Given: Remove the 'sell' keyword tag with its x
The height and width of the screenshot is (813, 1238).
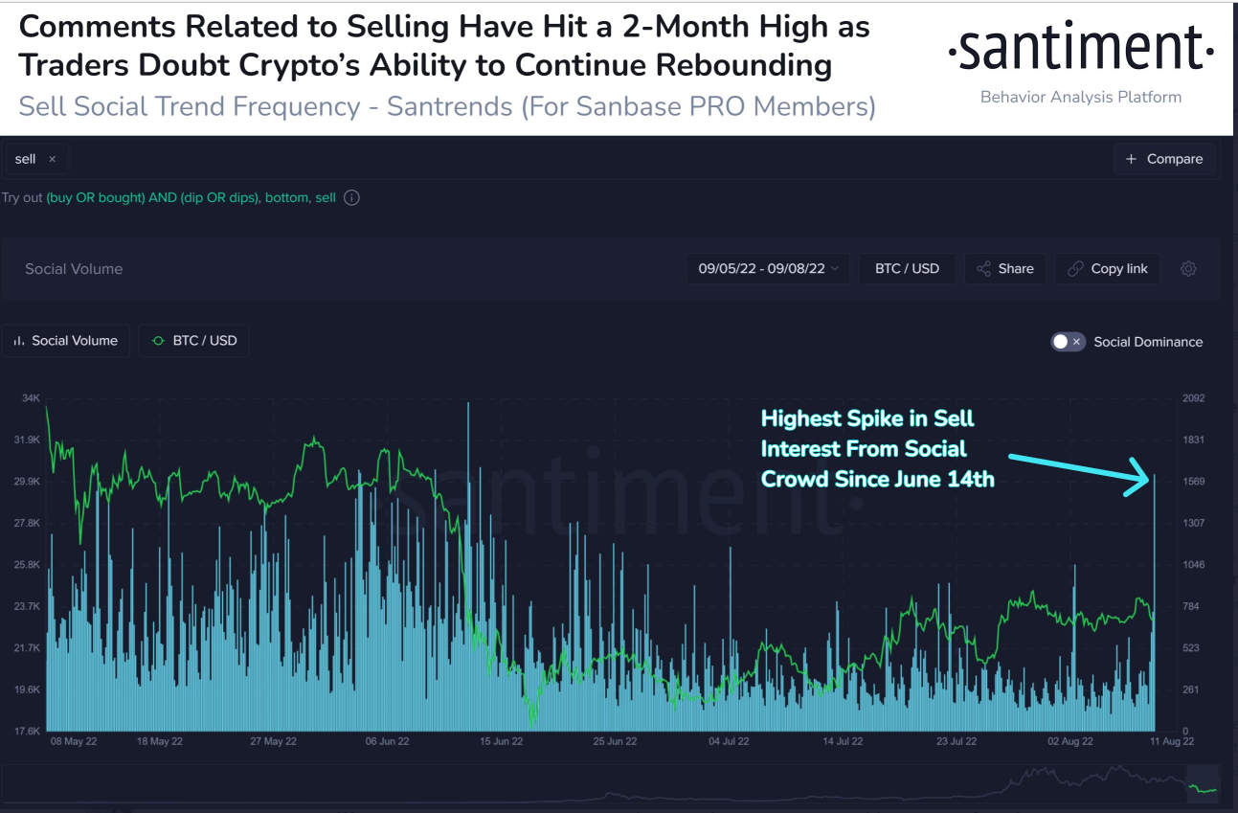Looking at the screenshot, I should [x=53, y=159].
